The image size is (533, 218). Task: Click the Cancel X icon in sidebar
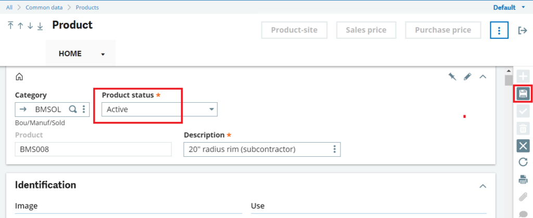tap(523, 146)
